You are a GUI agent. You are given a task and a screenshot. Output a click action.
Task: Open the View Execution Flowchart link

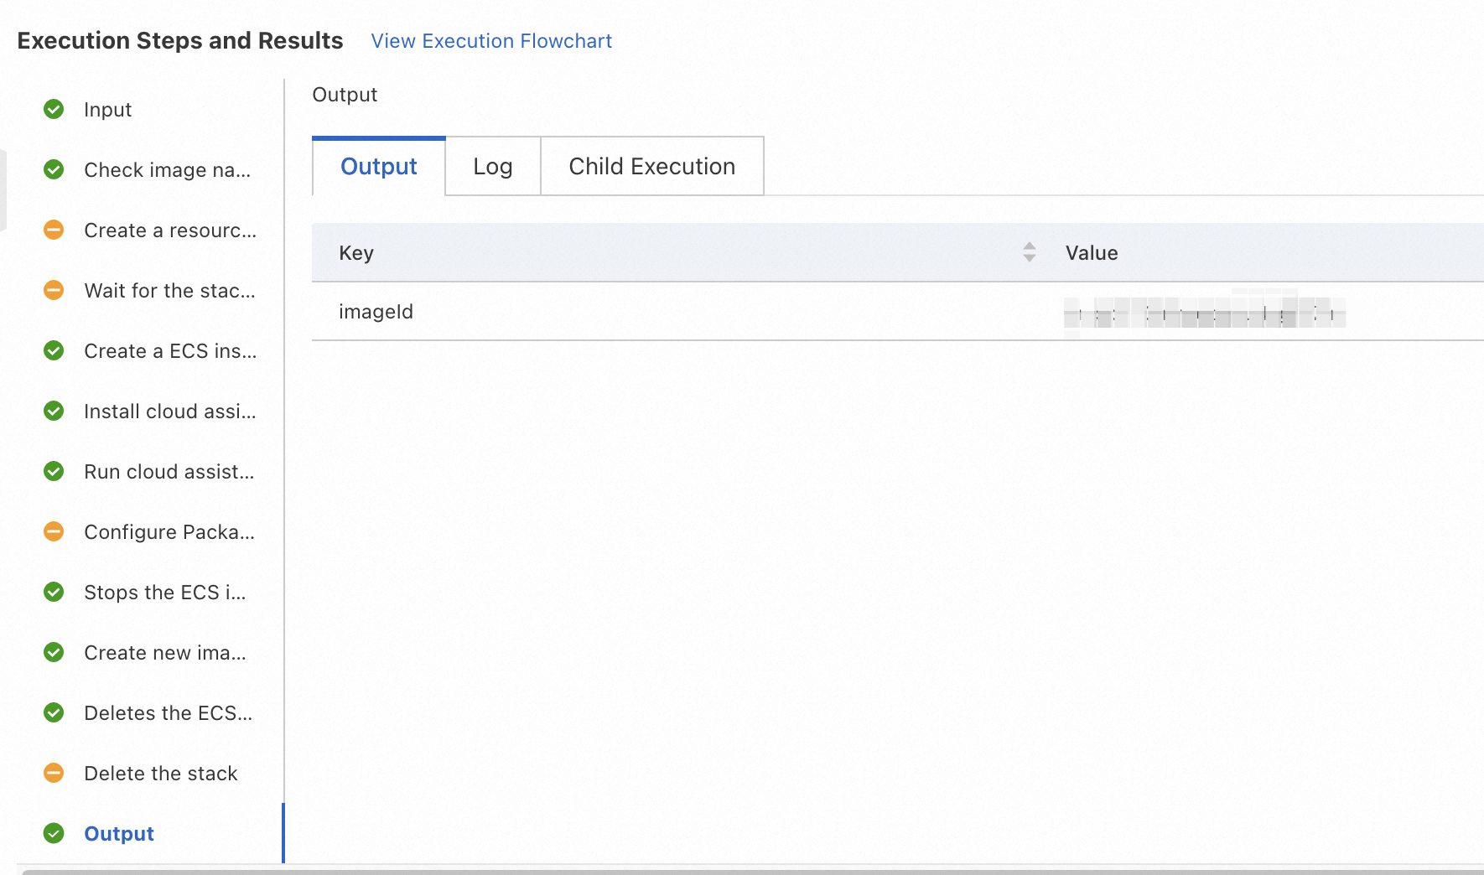(x=491, y=41)
